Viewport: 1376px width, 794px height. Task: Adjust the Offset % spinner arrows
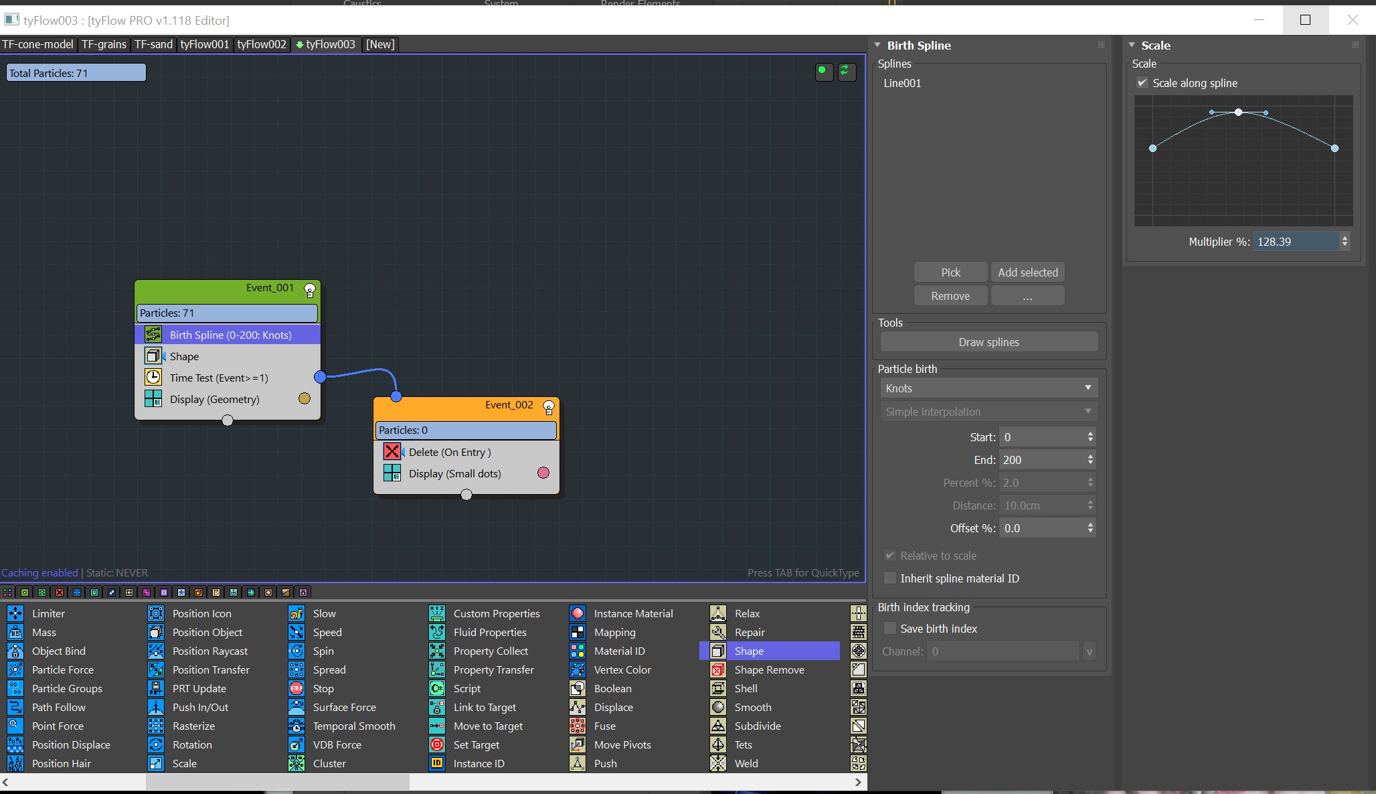[1090, 528]
